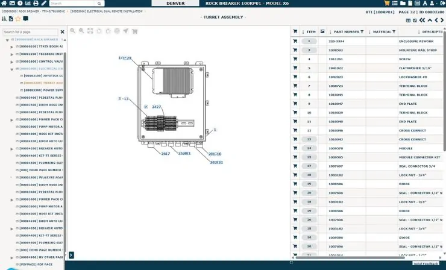
Task: Open the comment bubble icon
Action: [x=25, y=19]
